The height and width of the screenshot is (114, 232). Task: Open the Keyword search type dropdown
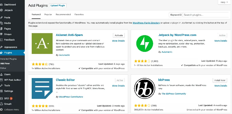(176, 15)
